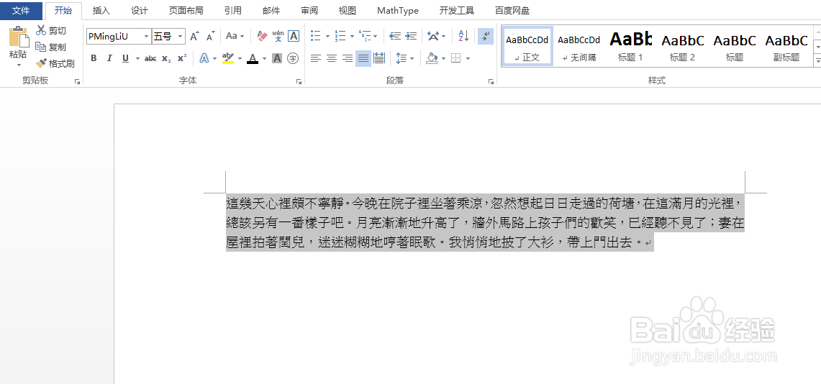
Task: Open the PMingLiU font name dropdown
Action: pyautogui.click(x=147, y=37)
